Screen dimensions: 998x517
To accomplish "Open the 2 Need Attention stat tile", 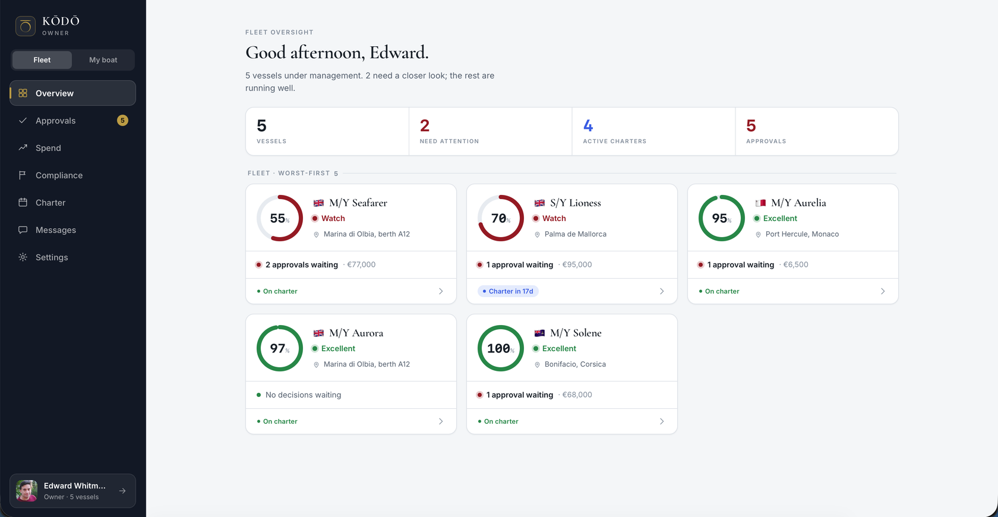I will coord(491,131).
